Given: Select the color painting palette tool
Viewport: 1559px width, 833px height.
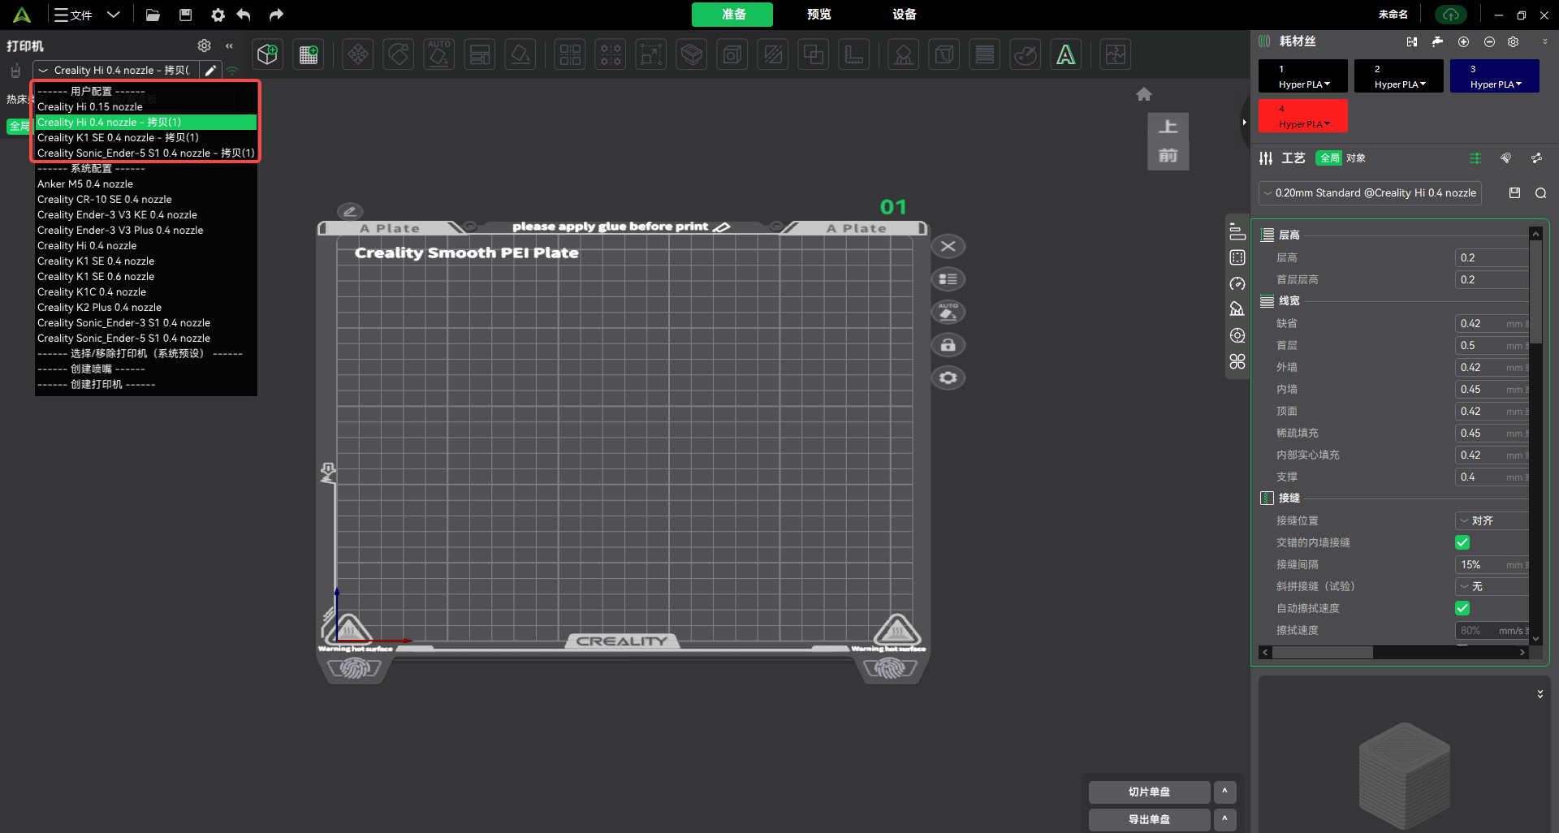Looking at the screenshot, I should (x=1026, y=54).
